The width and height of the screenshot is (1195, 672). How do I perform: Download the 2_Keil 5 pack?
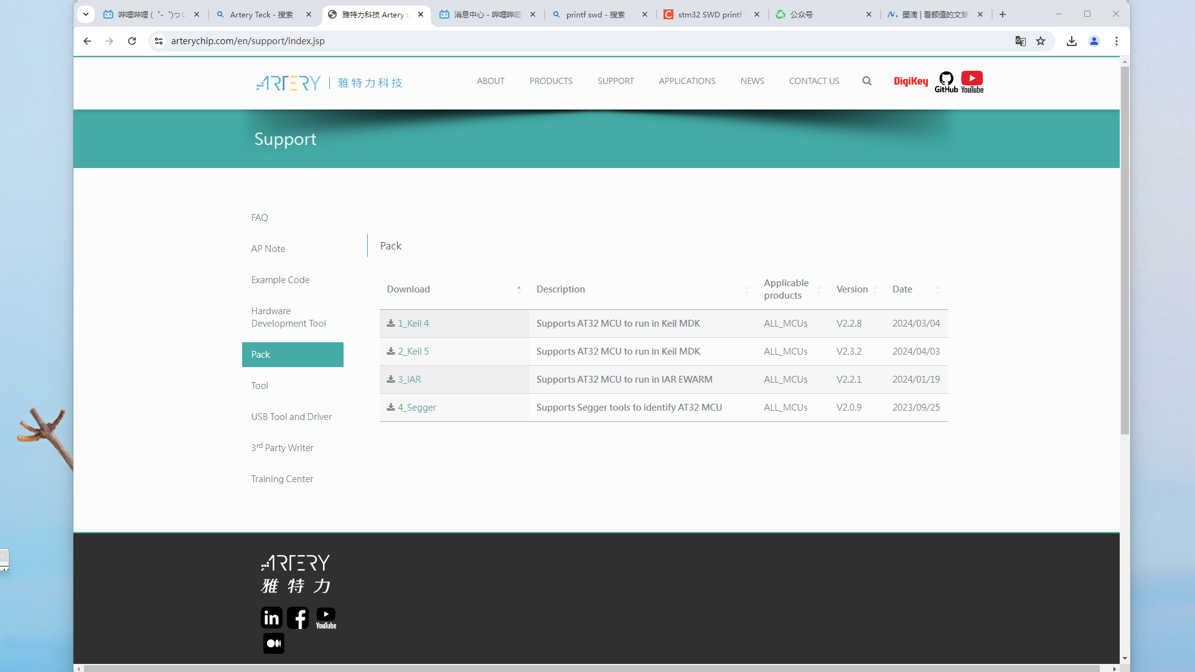click(x=413, y=352)
